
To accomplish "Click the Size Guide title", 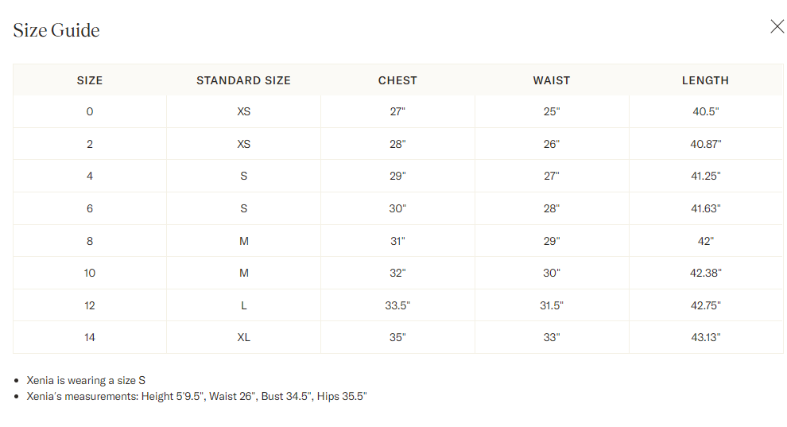I will (56, 30).
